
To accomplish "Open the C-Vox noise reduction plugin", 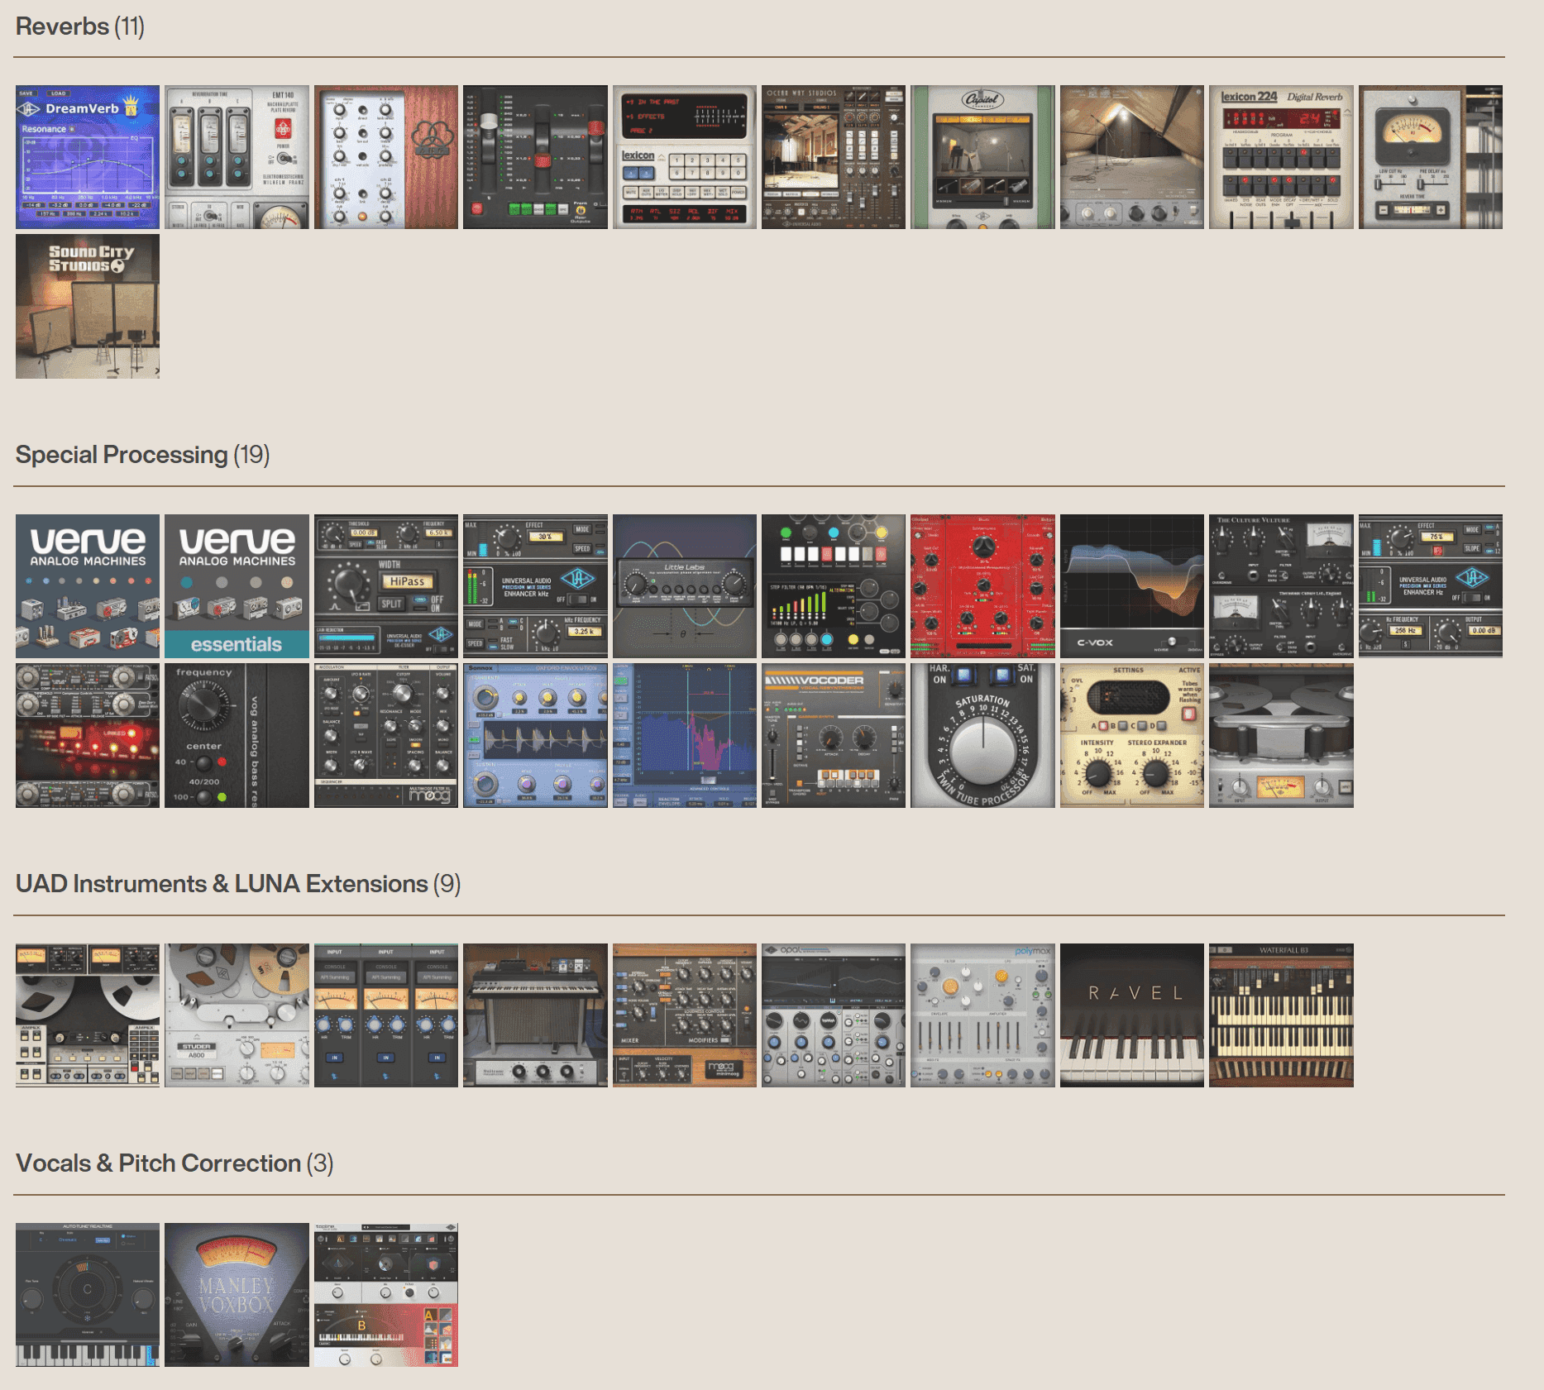I will pyautogui.click(x=1131, y=586).
